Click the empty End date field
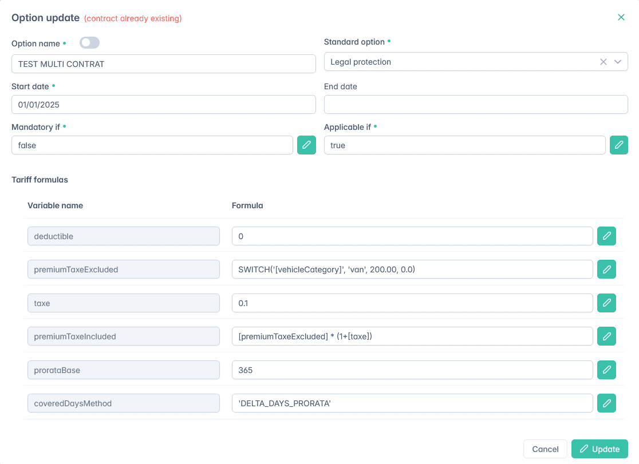The width and height of the screenshot is (639, 464). coord(476,104)
